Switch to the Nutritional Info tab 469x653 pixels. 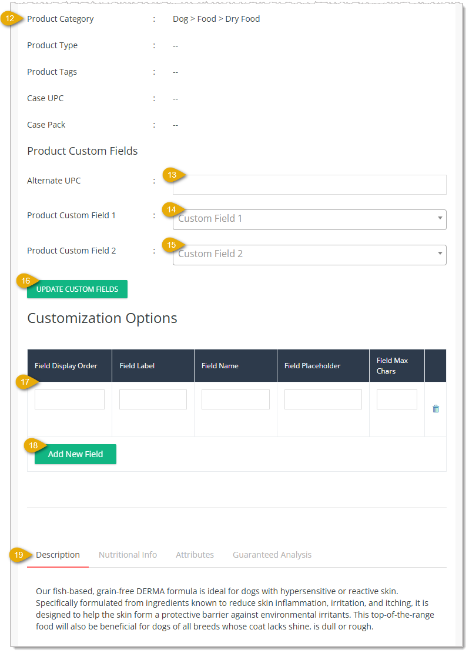[128, 555]
